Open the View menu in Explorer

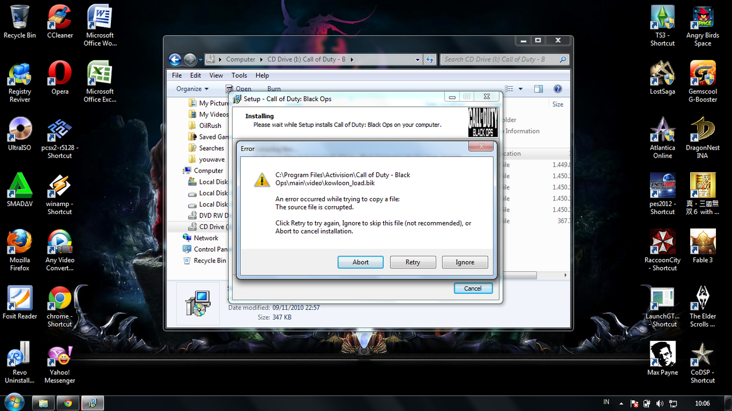pyautogui.click(x=216, y=75)
